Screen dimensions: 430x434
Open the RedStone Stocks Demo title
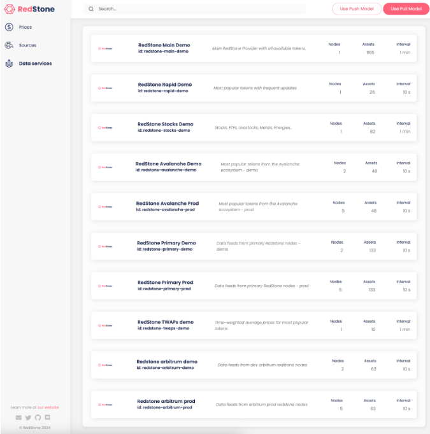pyautogui.click(x=166, y=124)
